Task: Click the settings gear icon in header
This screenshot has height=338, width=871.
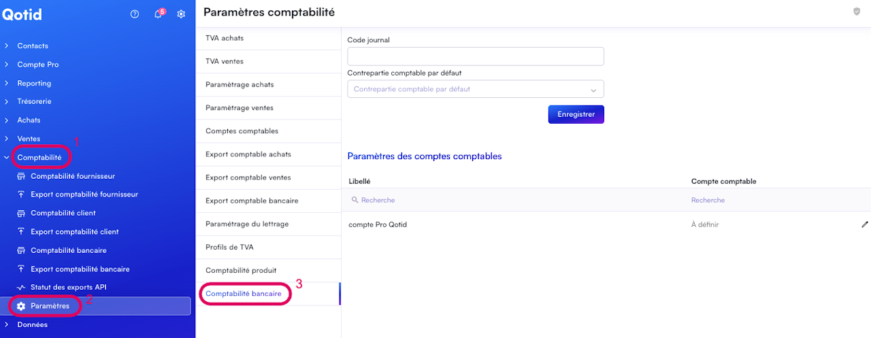Action: click(x=181, y=14)
